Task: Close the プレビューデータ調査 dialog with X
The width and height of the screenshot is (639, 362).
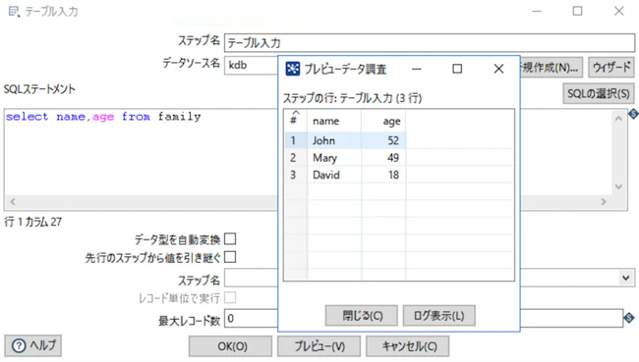Action: pos(498,69)
